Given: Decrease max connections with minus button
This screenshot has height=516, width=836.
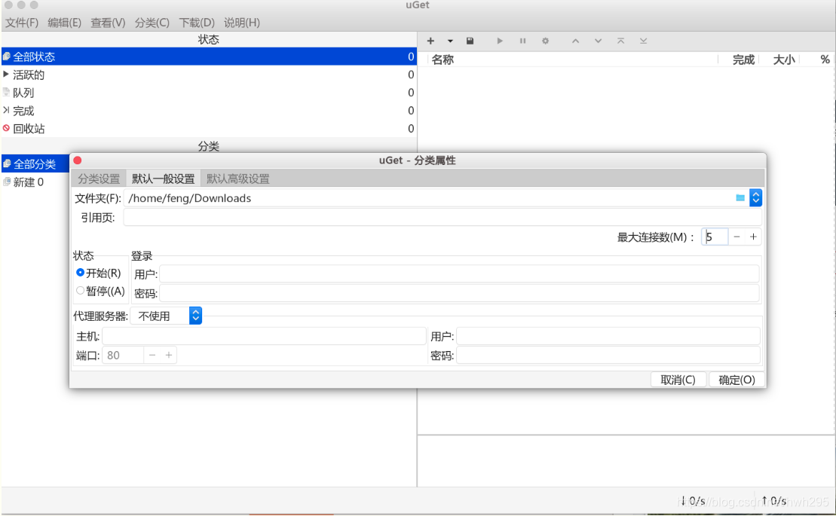Looking at the screenshot, I should pos(736,237).
